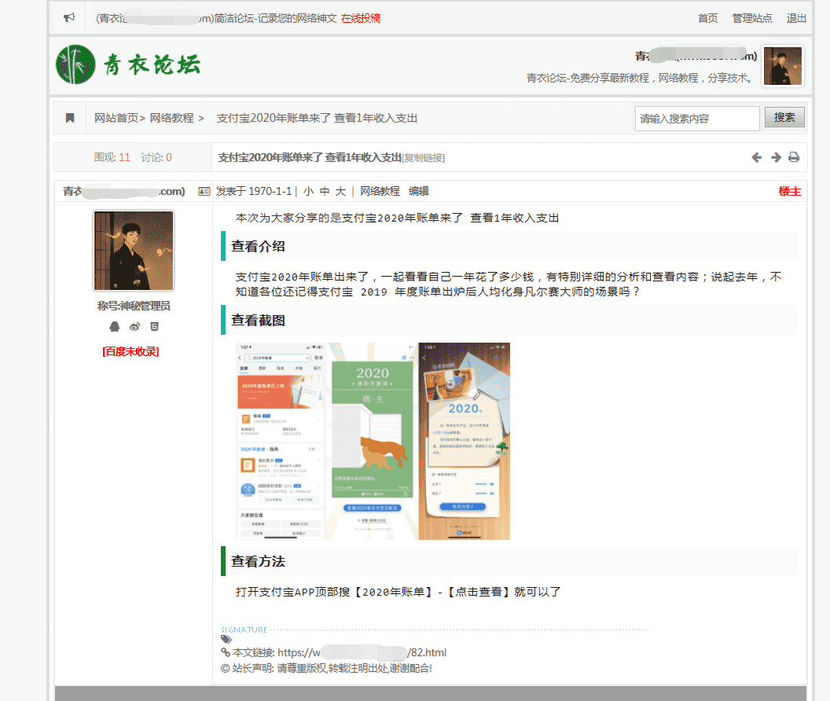The width and height of the screenshot is (830, 701).
Task: Click the printer icon to print post
Action: tap(794, 157)
